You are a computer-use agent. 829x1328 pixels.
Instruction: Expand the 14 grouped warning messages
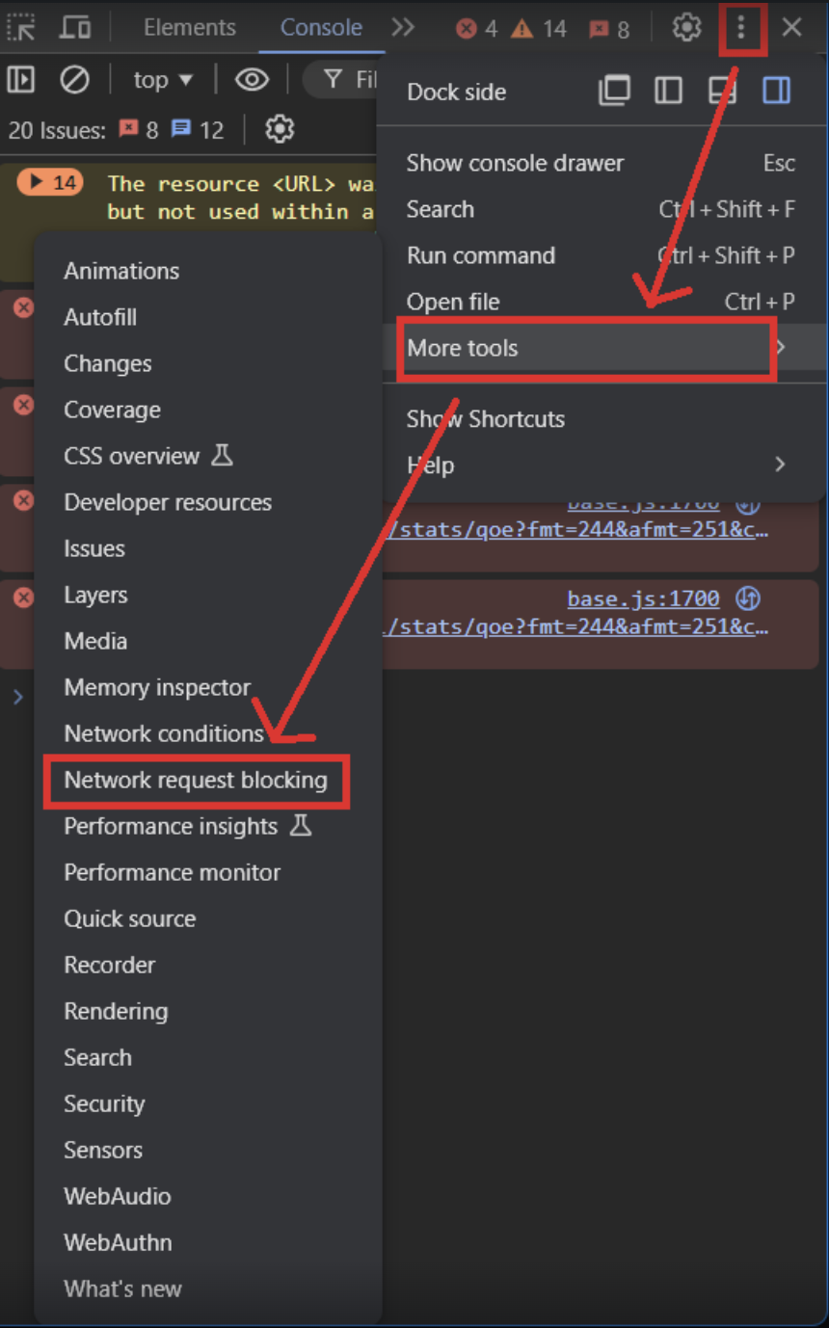click(50, 182)
